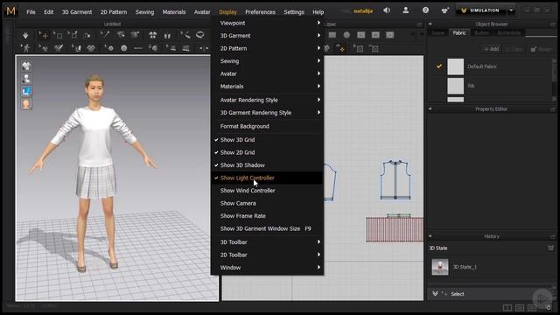Click the Rib fabric swatch
Image resolution: width=560 pixels, height=315 pixels.
tap(455, 86)
